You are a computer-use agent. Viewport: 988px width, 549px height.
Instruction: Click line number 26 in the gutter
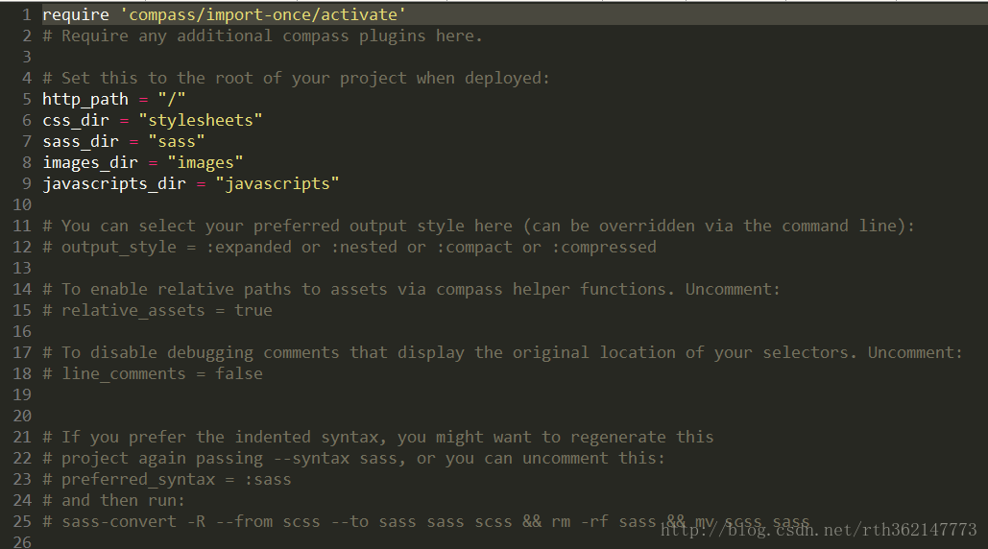tap(22, 541)
